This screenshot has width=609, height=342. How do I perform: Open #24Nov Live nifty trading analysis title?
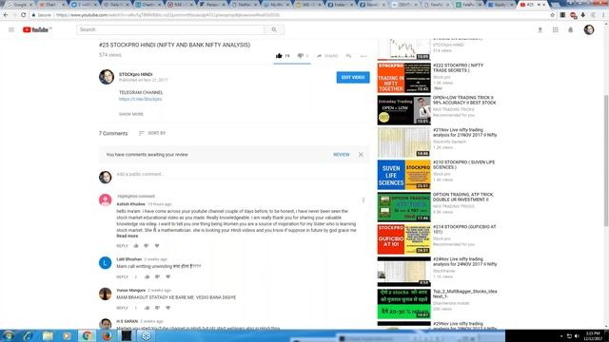(x=464, y=261)
